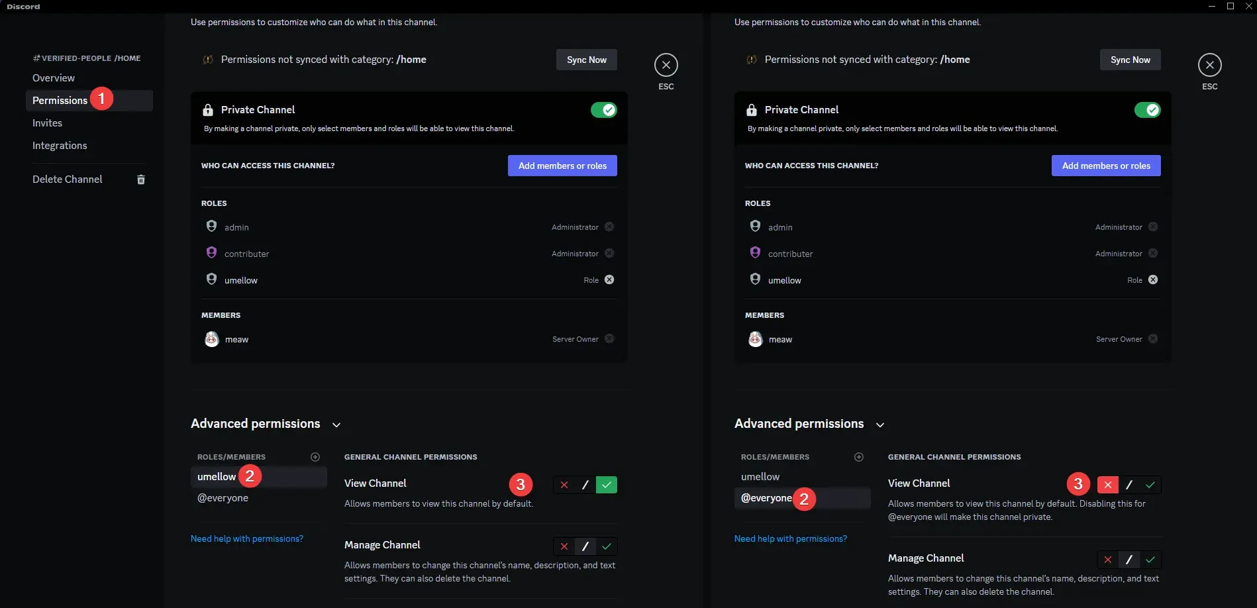Image resolution: width=1257 pixels, height=608 pixels.
Task: Open Need help with permissions link, left panel
Action: [x=247, y=538]
